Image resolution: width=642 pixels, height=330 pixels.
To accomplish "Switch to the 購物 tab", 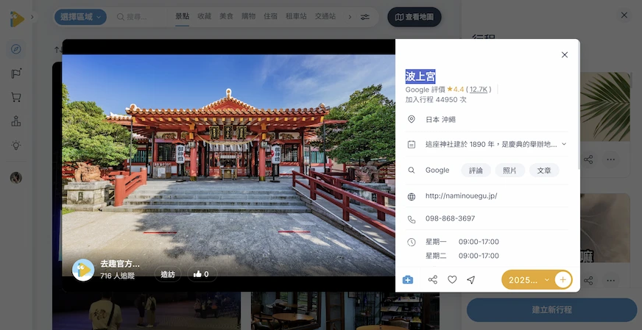I will point(248,17).
